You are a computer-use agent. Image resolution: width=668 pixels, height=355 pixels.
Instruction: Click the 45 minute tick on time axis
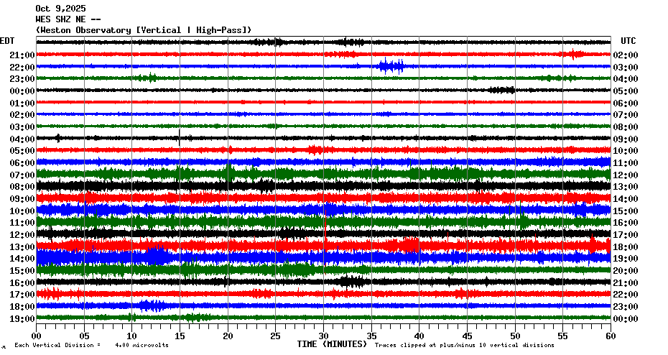[x=467, y=336]
